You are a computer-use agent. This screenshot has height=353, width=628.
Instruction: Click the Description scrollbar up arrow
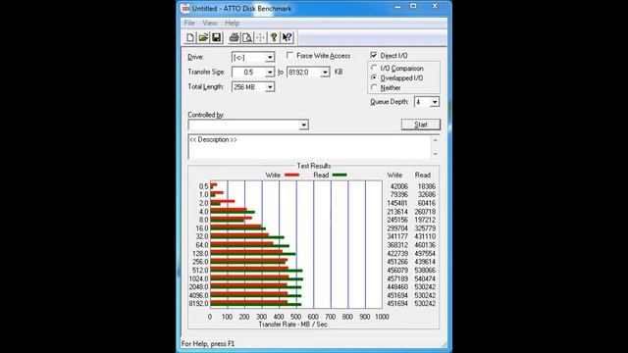click(x=436, y=140)
